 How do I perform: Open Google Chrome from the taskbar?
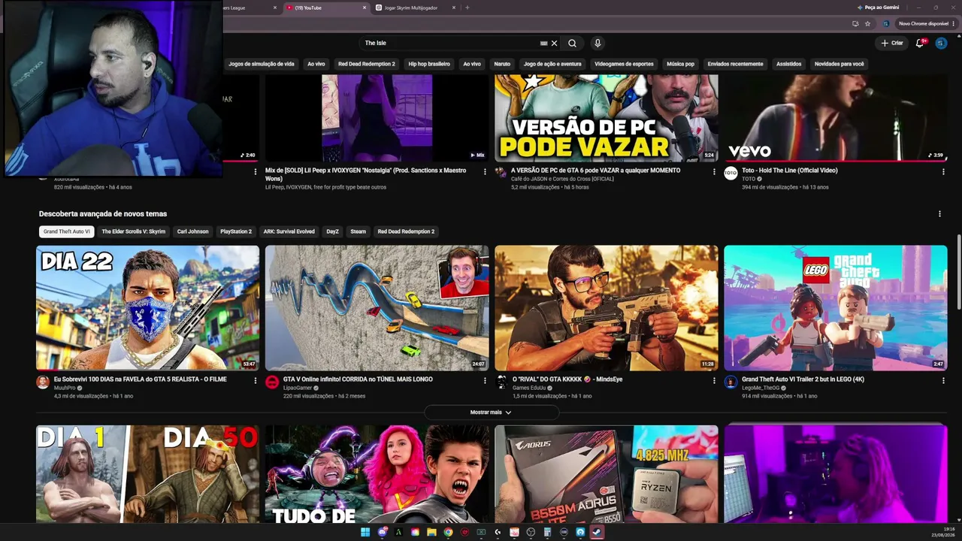point(448,533)
